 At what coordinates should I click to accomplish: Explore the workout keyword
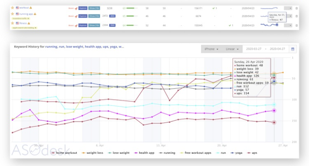pyautogui.click(x=83, y=8)
